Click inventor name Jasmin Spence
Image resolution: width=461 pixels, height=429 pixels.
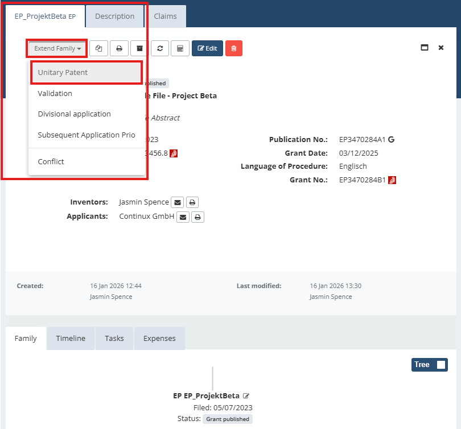click(x=144, y=202)
